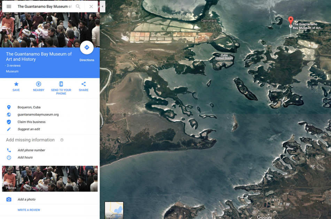The image size is (331, 219).
Task: Open the hamburger main menu
Action: coord(9,7)
